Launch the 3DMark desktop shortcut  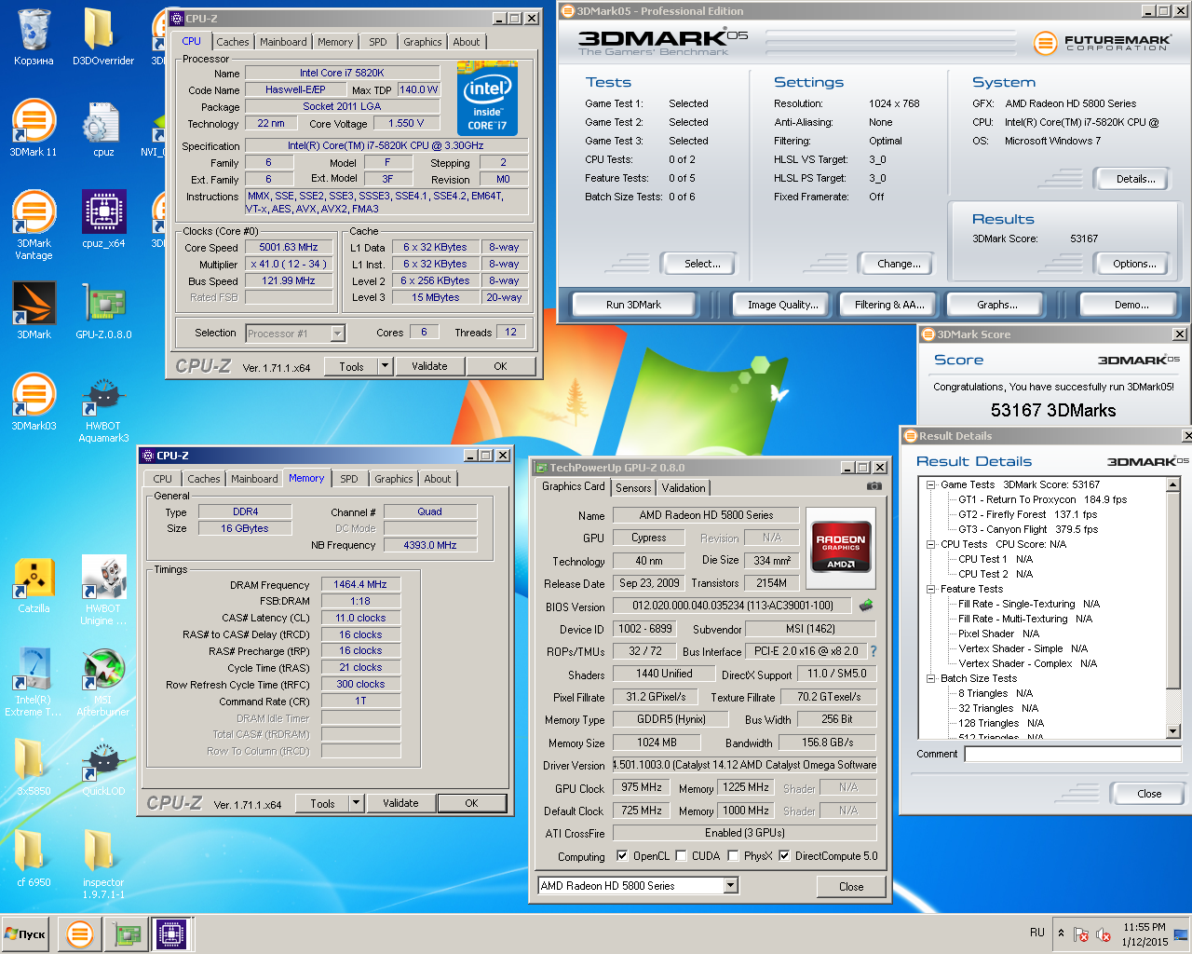tap(34, 310)
